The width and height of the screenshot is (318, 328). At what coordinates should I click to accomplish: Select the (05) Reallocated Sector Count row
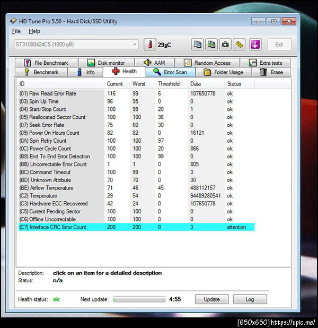point(136,117)
